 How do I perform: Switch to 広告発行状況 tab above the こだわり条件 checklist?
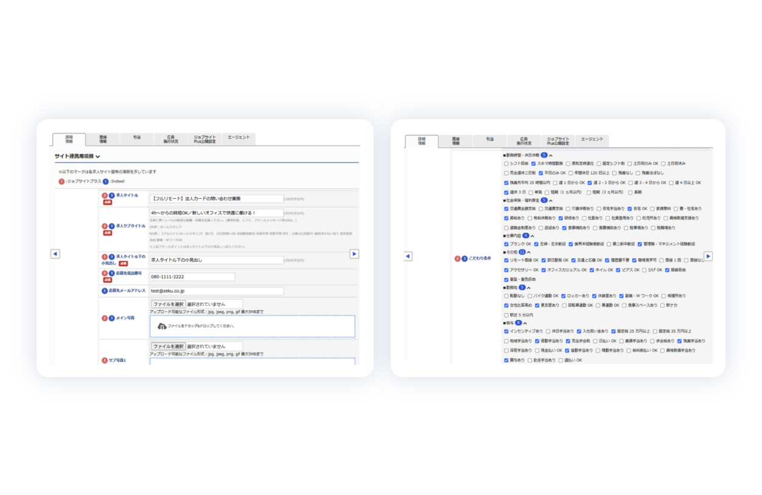(523, 141)
